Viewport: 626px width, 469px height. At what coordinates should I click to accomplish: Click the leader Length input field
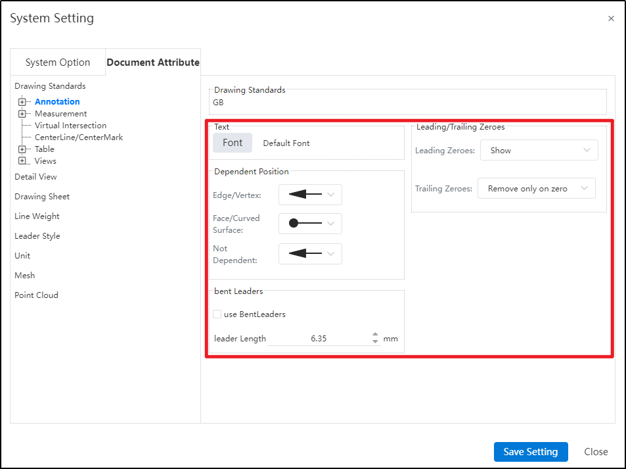pos(319,339)
